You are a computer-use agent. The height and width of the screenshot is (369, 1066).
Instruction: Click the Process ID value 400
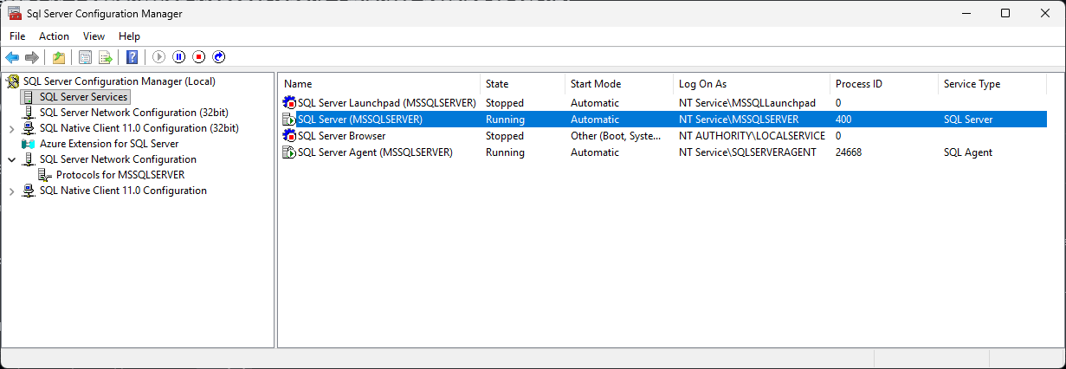point(843,120)
